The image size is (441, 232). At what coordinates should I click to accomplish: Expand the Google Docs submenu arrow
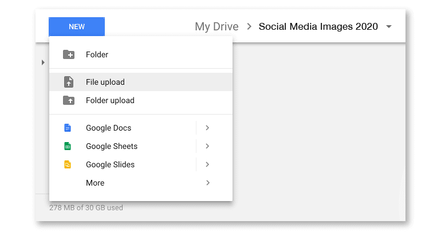tap(207, 128)
